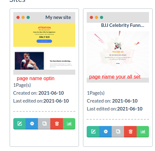Click green dot on BJJ Celebrity preview
155x151 pixels.
pos(102,17)
